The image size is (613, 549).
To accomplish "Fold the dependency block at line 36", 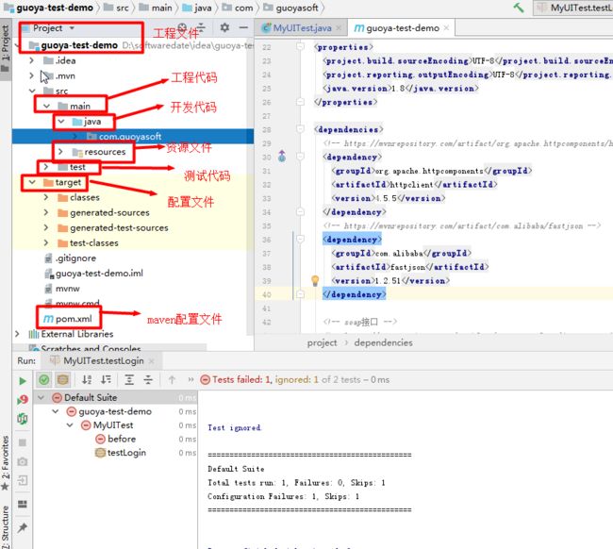I will tap(300, 239).
